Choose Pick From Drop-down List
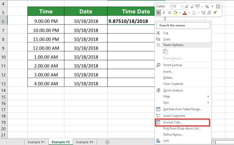This screenshot has width=234, height=145. coord(183,128)
